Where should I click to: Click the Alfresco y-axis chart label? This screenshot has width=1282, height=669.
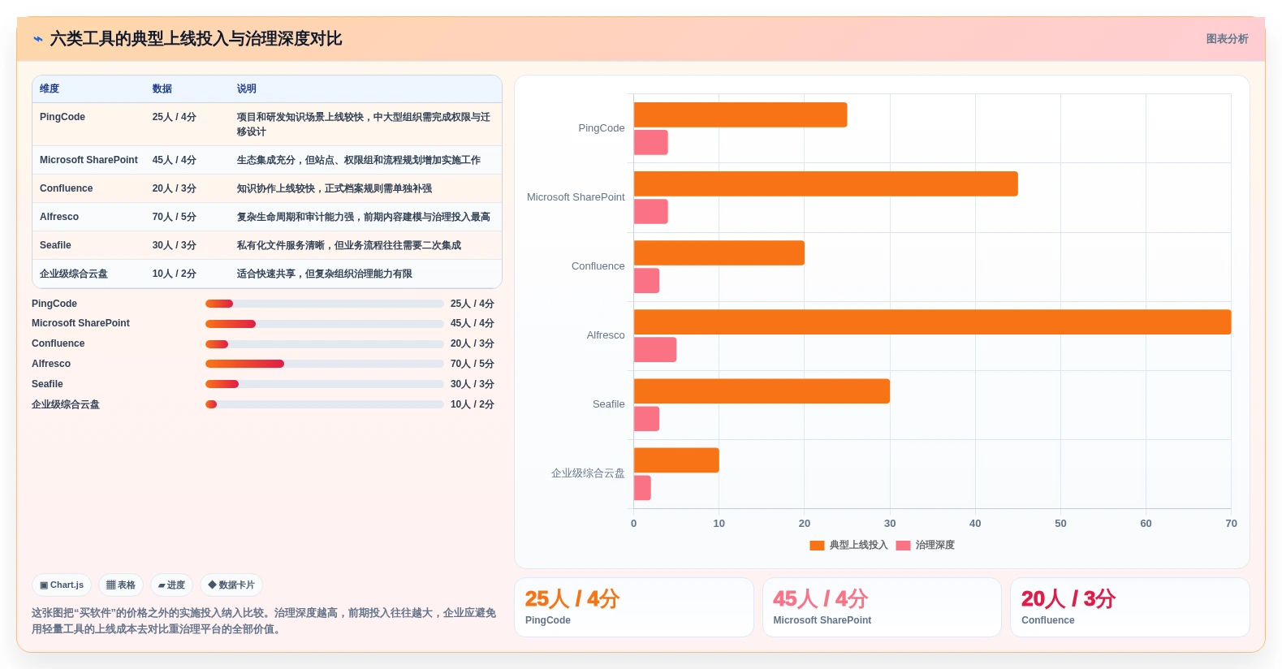coord(606,335)
